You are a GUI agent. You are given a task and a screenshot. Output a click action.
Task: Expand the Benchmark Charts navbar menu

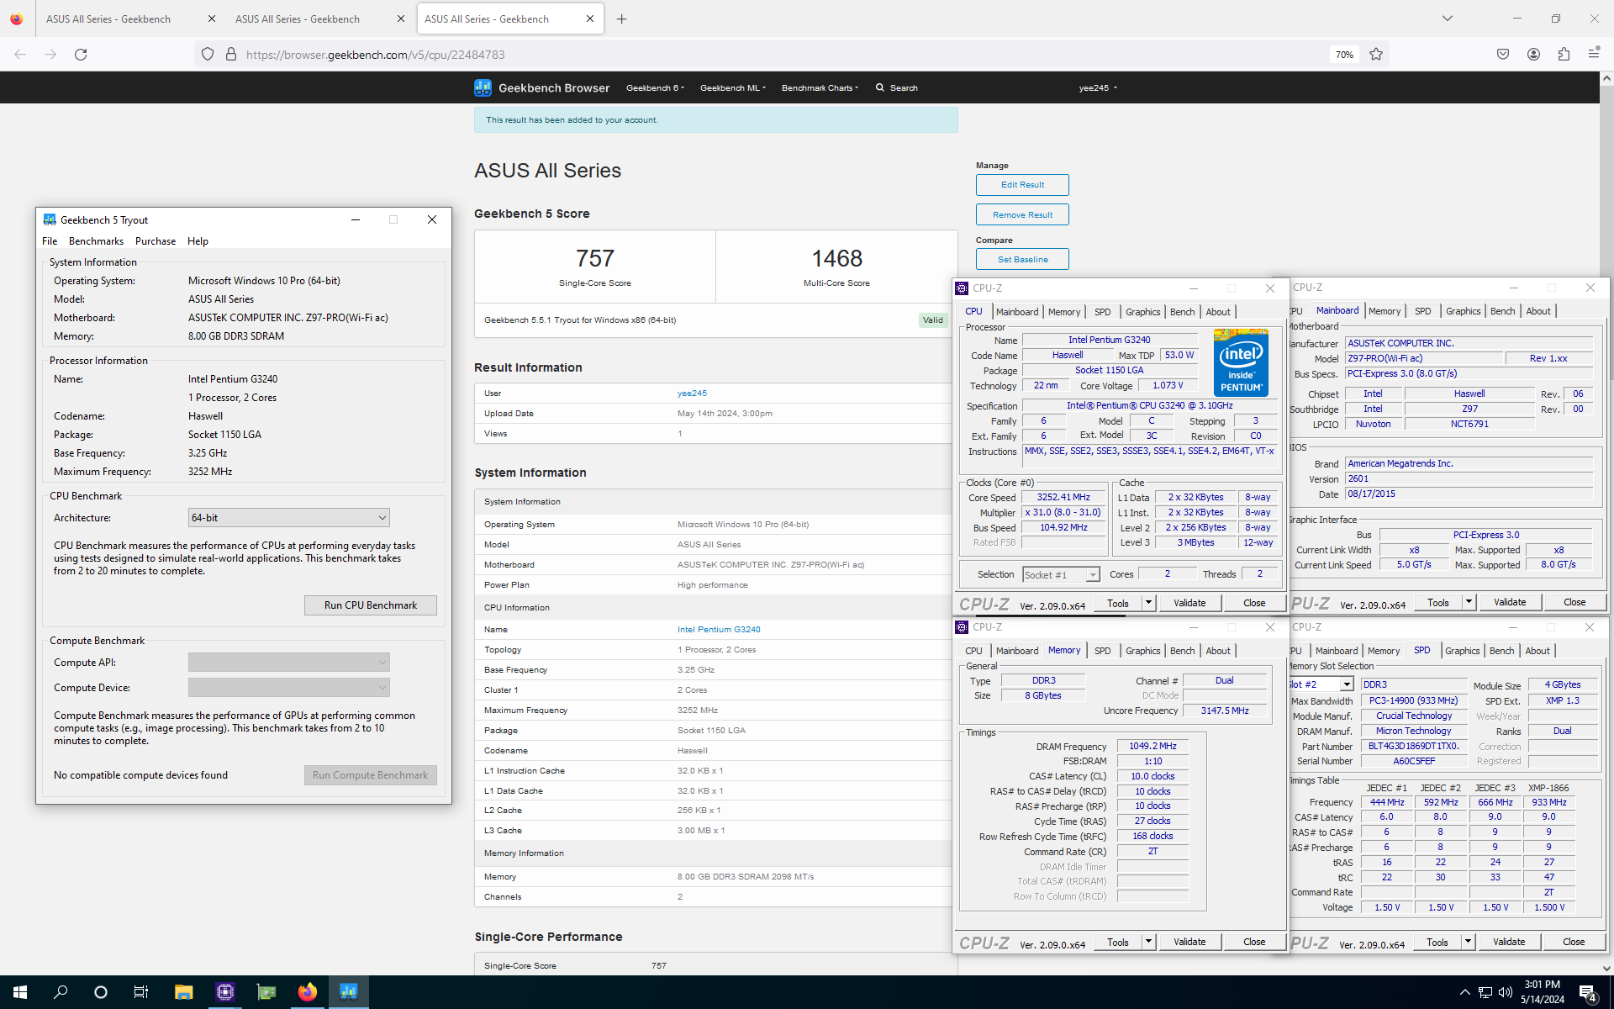tap(820, 87)
